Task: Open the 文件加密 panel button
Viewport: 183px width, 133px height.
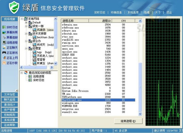Action: tap(10, 94)
